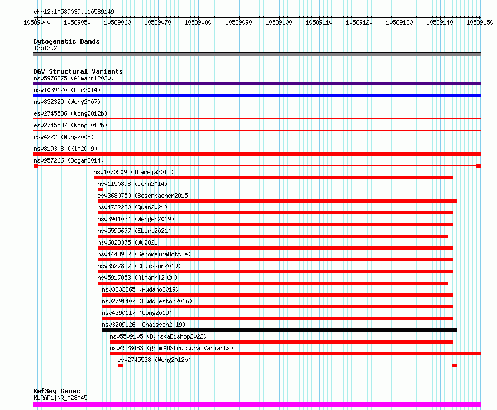Click ruler position 10589080
This screenshot has height=410, width=497.
coord(198,22)
